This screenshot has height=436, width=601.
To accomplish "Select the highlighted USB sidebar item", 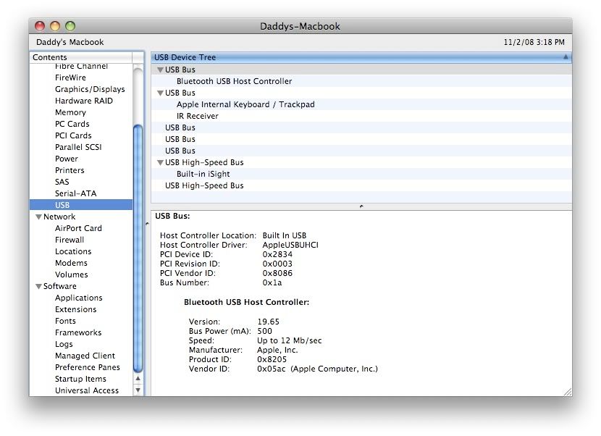I will [81, 205].
